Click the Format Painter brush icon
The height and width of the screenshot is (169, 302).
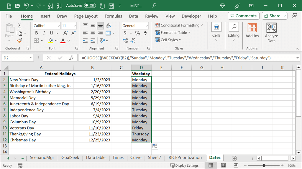point(19,41)
